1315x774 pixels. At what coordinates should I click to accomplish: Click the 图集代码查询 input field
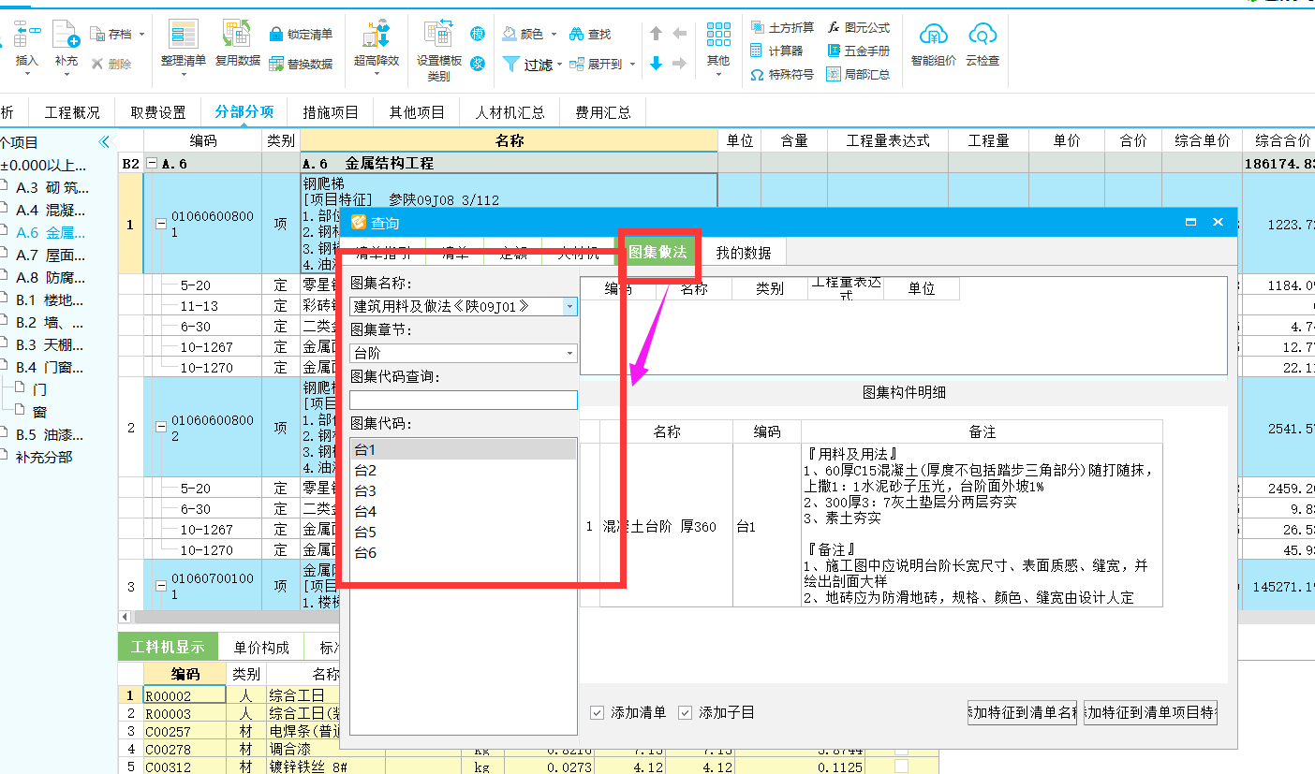(x=464, y=400)
